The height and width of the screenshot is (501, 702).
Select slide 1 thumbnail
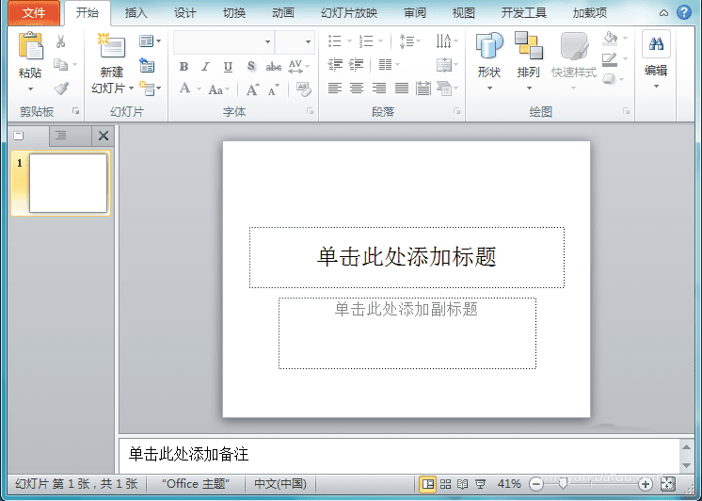[68, 183]
